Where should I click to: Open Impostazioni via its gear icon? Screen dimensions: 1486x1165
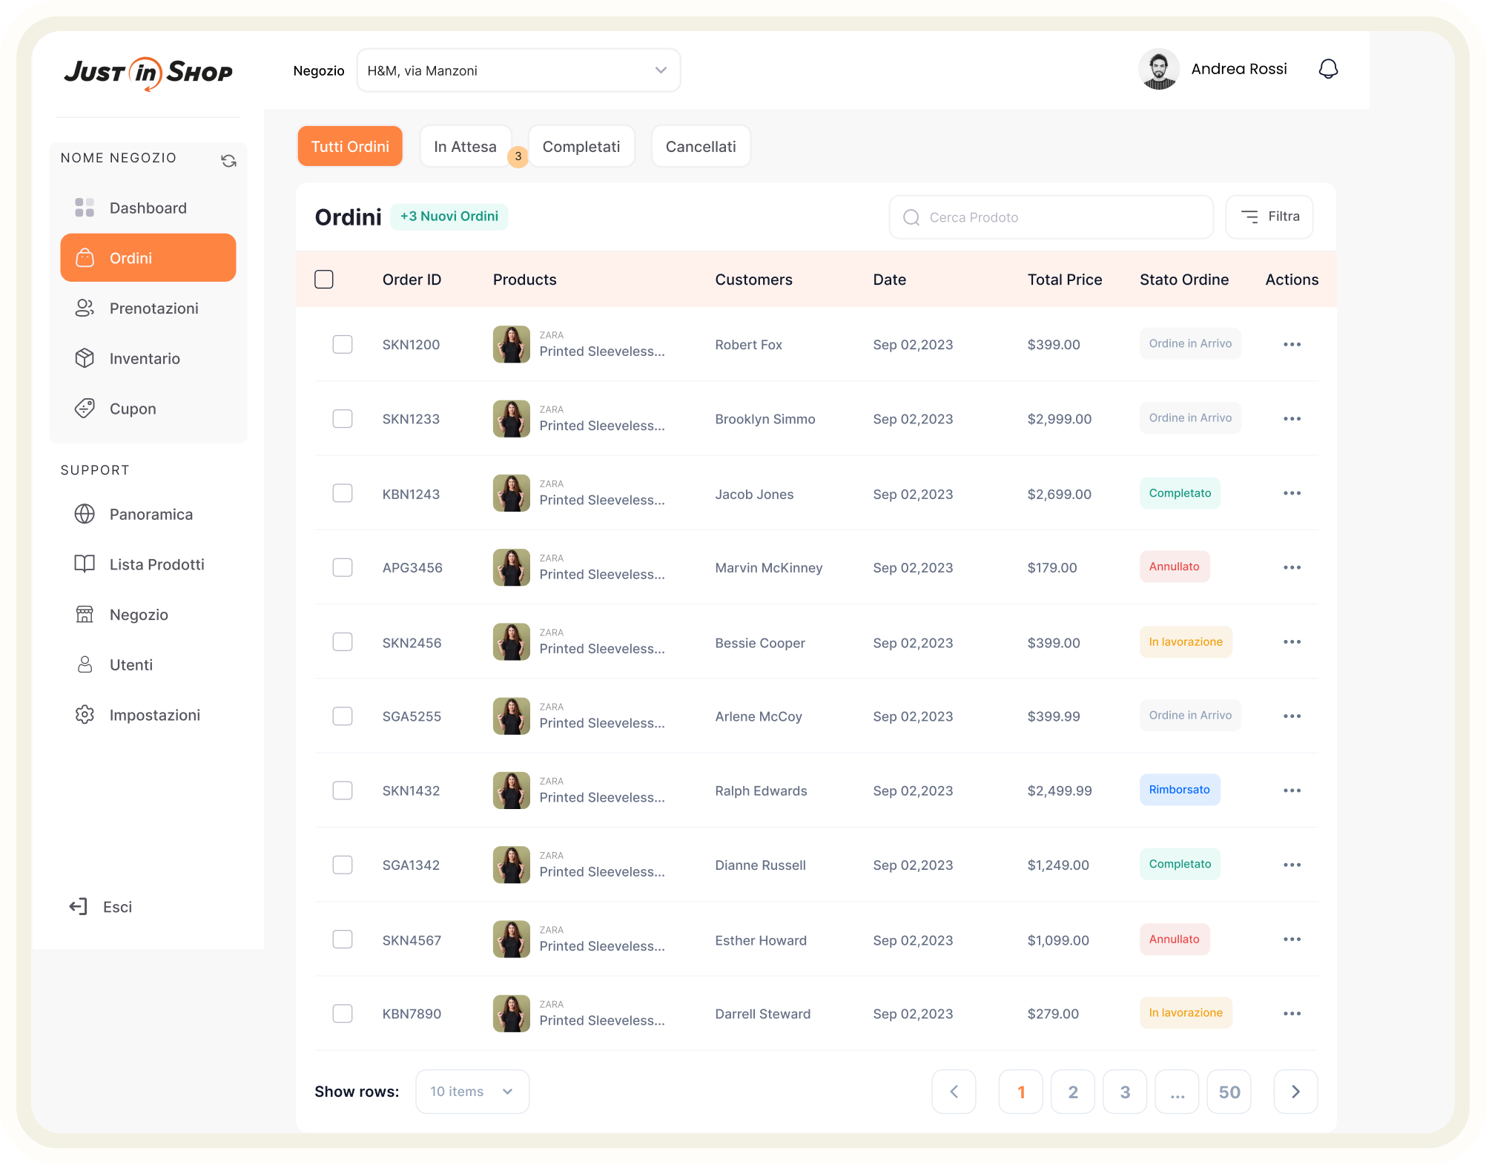(85, 715)
